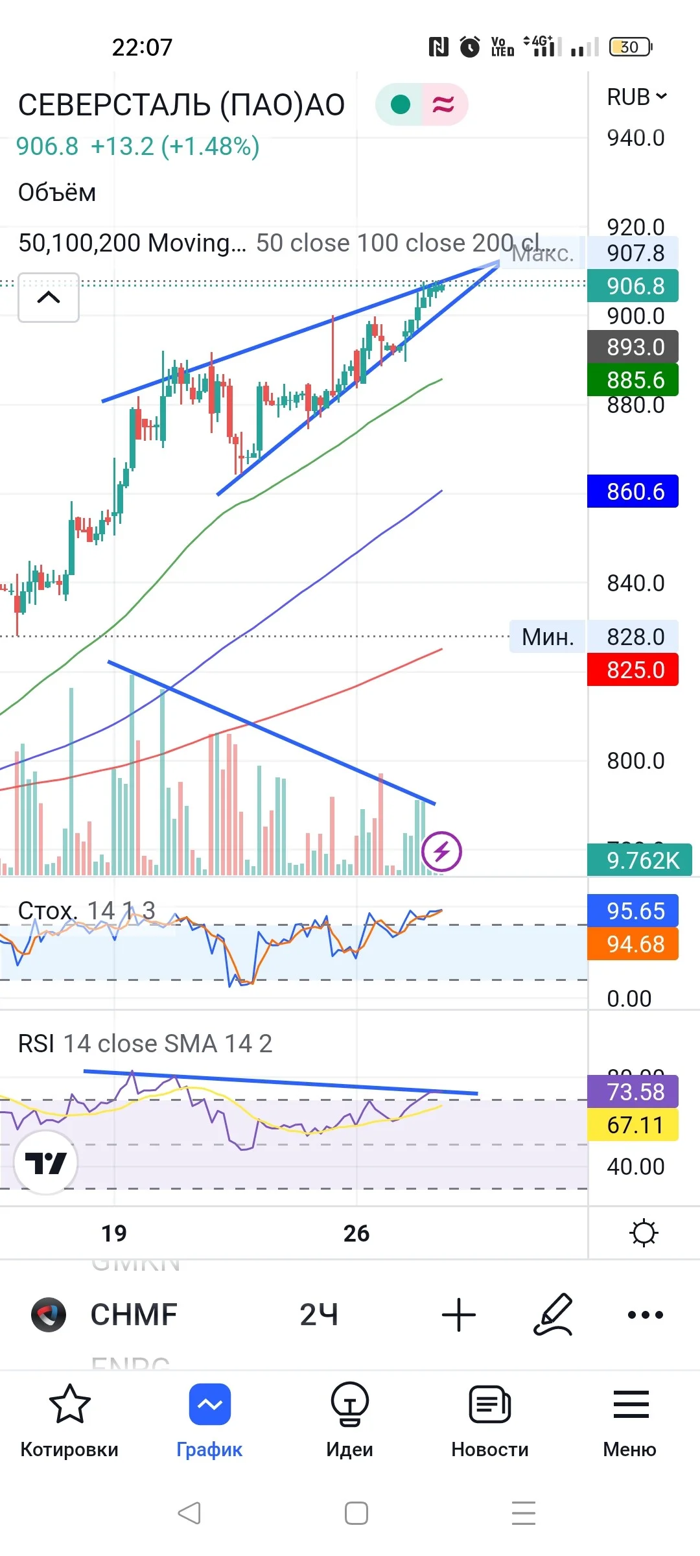The image size is (700, 1556).
Task: Open the Идеи tab
Action: pyautogui.click(x=350, y=1421)
